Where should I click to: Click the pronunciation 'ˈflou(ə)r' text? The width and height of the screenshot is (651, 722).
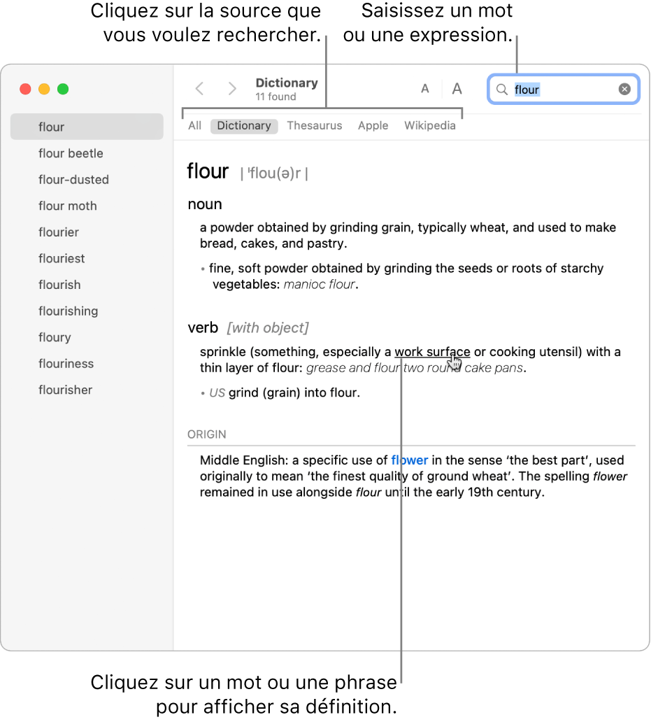tap(274, 173)
